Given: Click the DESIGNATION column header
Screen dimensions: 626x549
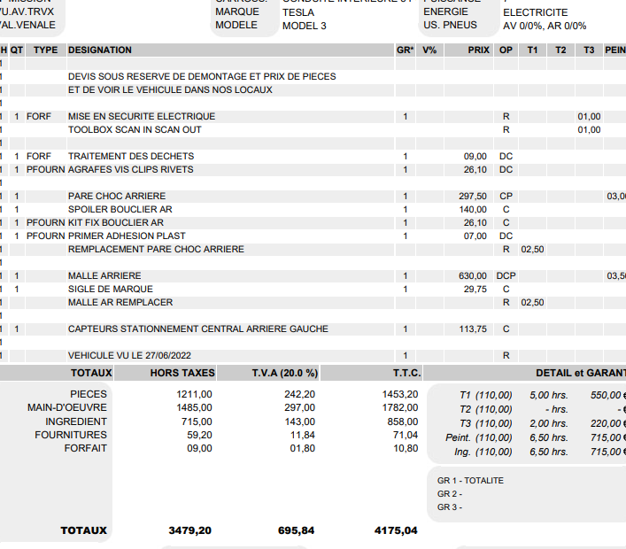Looking at the screenshot, I should [230, 50].
